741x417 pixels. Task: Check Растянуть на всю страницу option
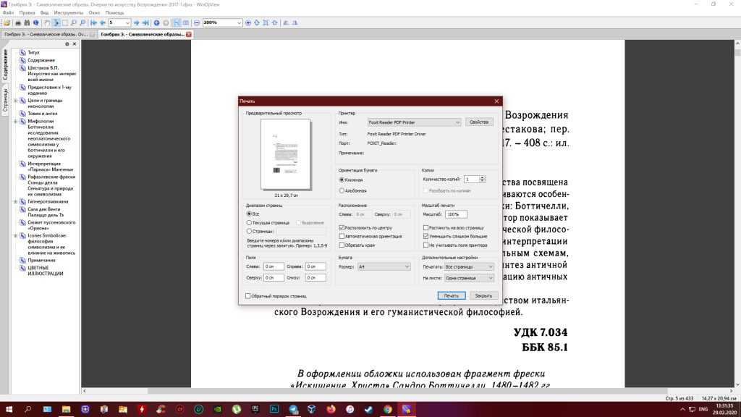425,228
